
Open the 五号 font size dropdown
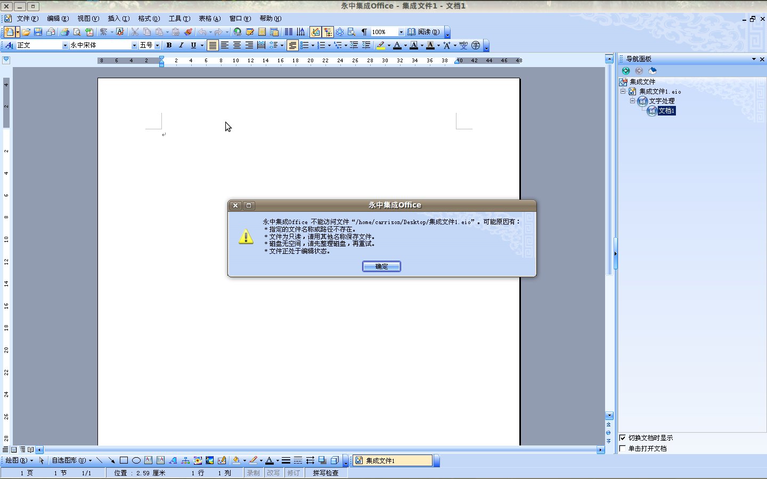tap(157, 45)
